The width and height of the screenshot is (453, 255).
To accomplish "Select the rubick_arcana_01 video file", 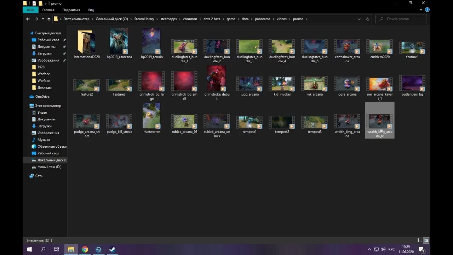I will pyautogui.click(x=184, y=124).
